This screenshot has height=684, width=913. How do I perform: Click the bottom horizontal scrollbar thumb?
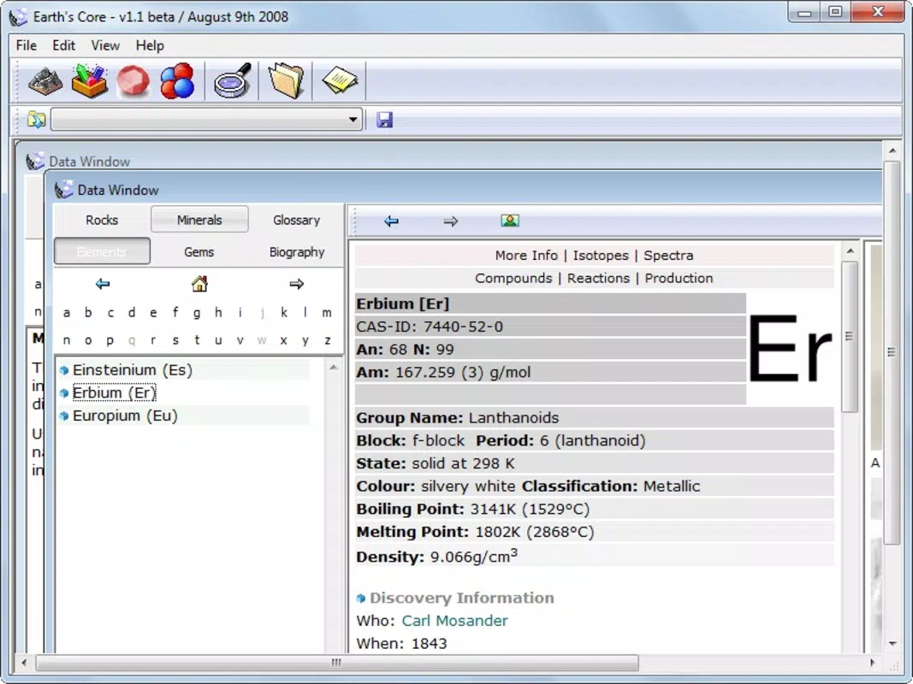point(336,663)
